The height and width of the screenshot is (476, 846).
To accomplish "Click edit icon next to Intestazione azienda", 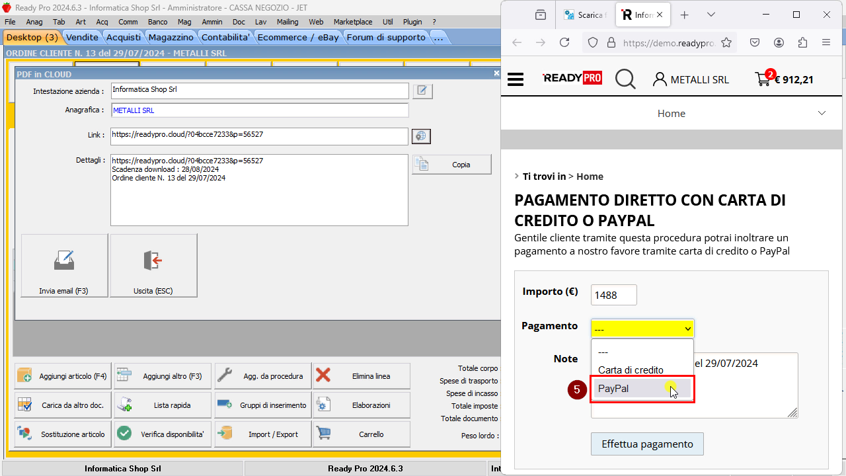I will click(422, 91).
